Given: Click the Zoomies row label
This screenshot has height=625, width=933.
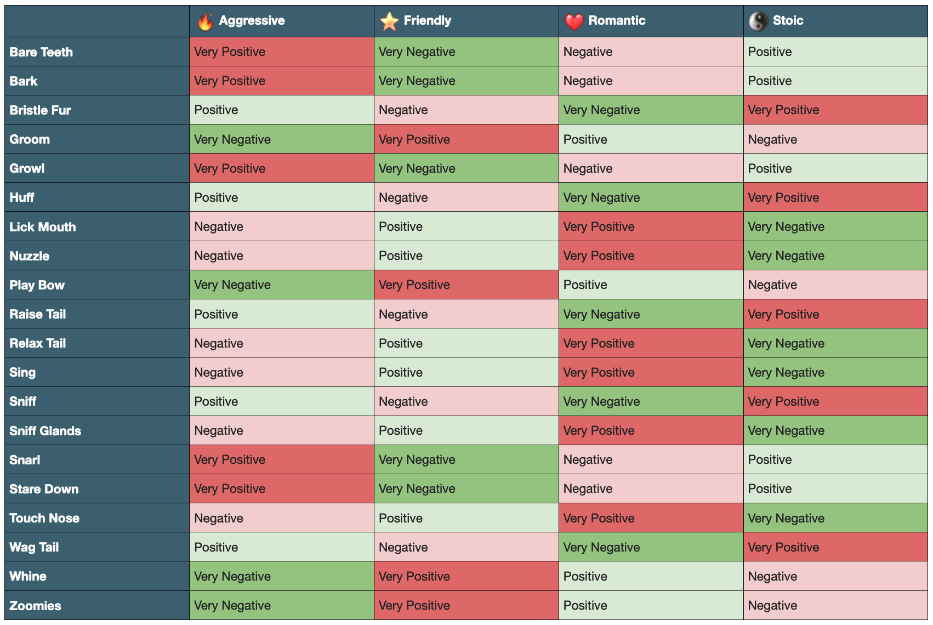Looking at the screenshot, I should pos(35,606).
